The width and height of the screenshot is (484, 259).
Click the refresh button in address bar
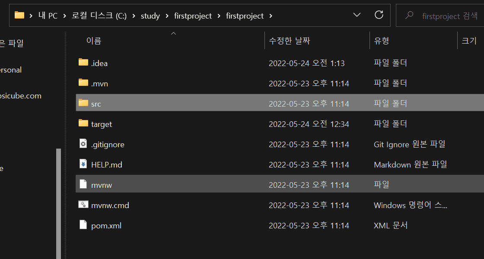379,15
